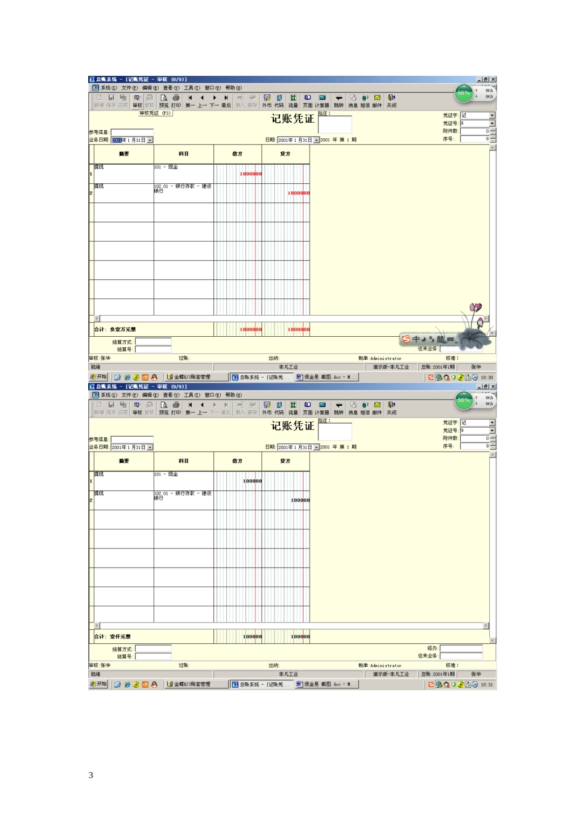Image resolution: width=586 pixels, height=829 pixels.
Task: Open 系统 menu in (8/9) window
Action: (109, 88)
